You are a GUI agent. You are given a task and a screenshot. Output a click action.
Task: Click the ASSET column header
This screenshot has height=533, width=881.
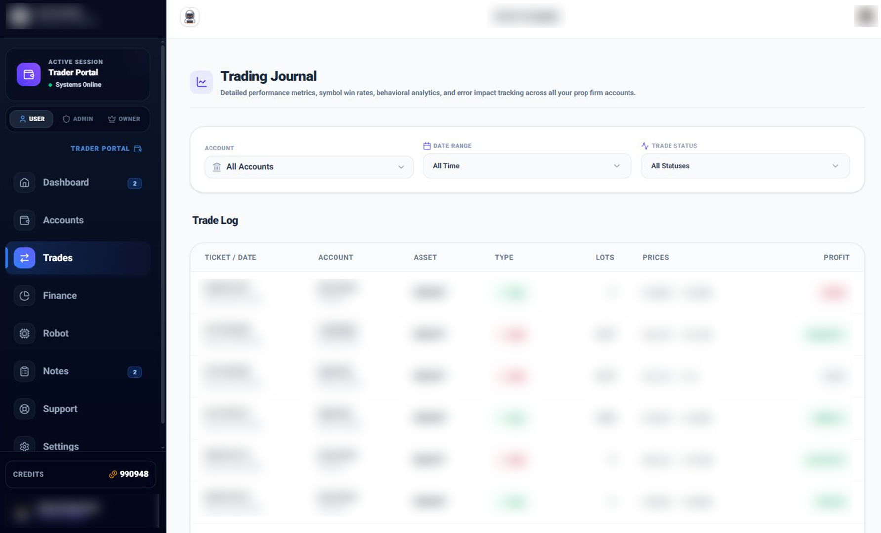(x=425, y=258)
